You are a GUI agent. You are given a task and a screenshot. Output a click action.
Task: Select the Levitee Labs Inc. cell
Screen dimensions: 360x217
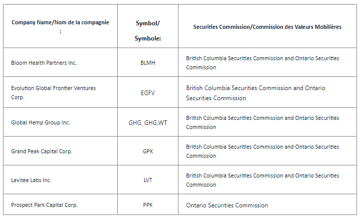[31, 180]
